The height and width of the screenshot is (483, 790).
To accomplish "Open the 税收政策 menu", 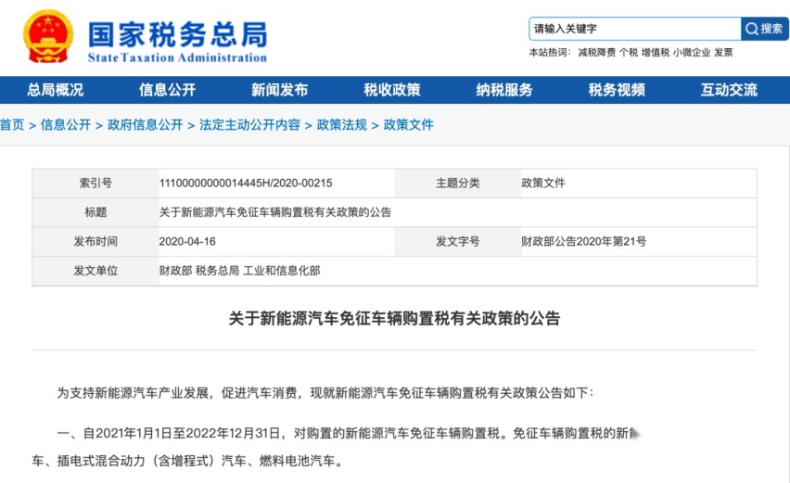I will (x=392, y=90).
